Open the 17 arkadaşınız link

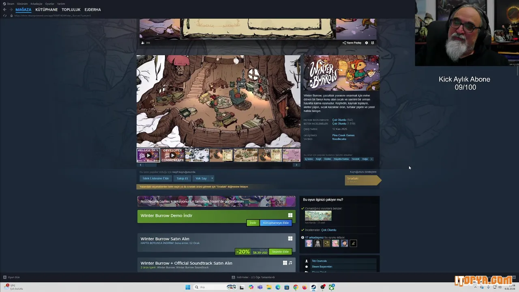click(x=314, y=237)
